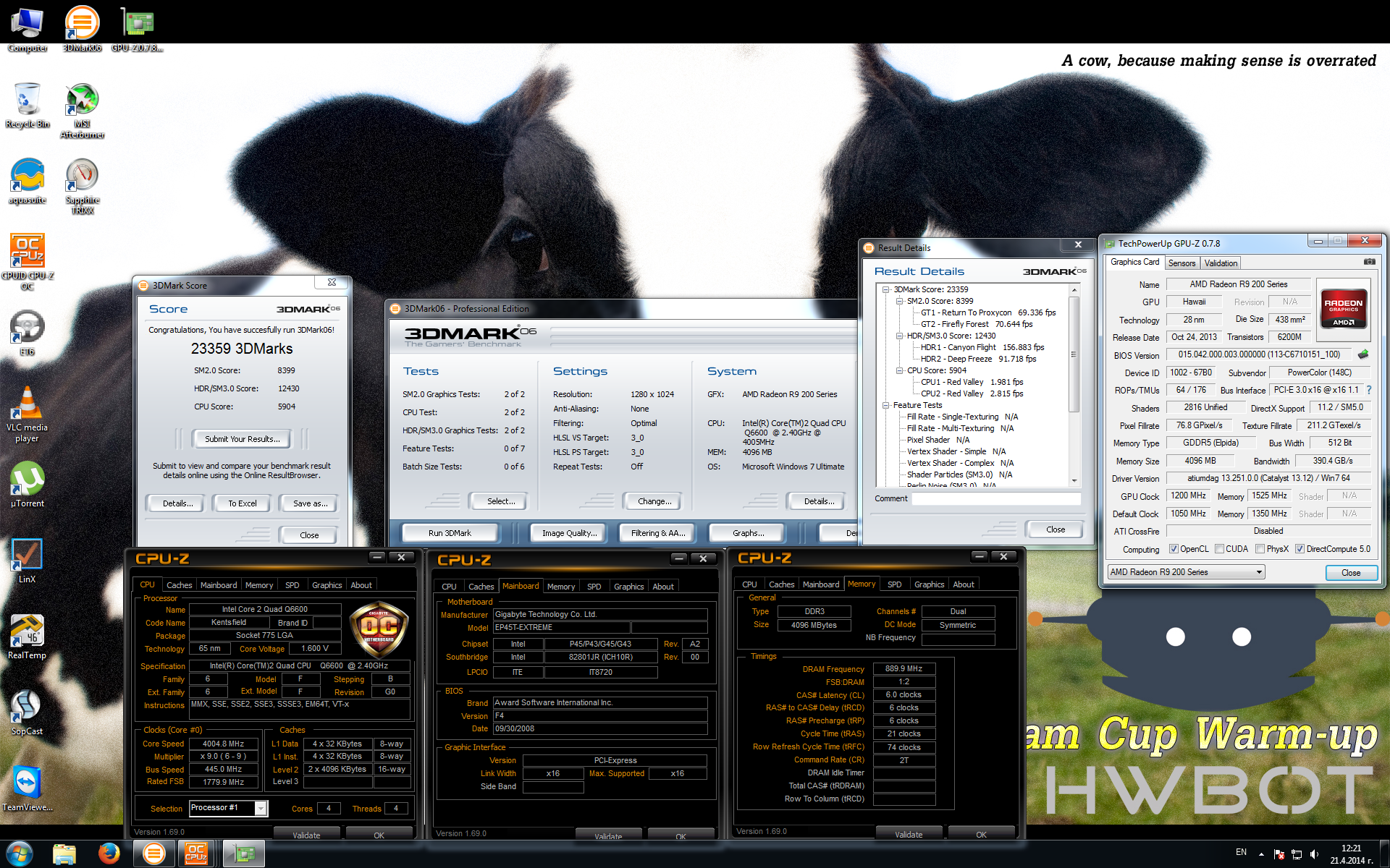Click Validate in left CPU-Z window
This screenshot has height=868, width=1390.
pyautogui.click(x=306, y=835)
